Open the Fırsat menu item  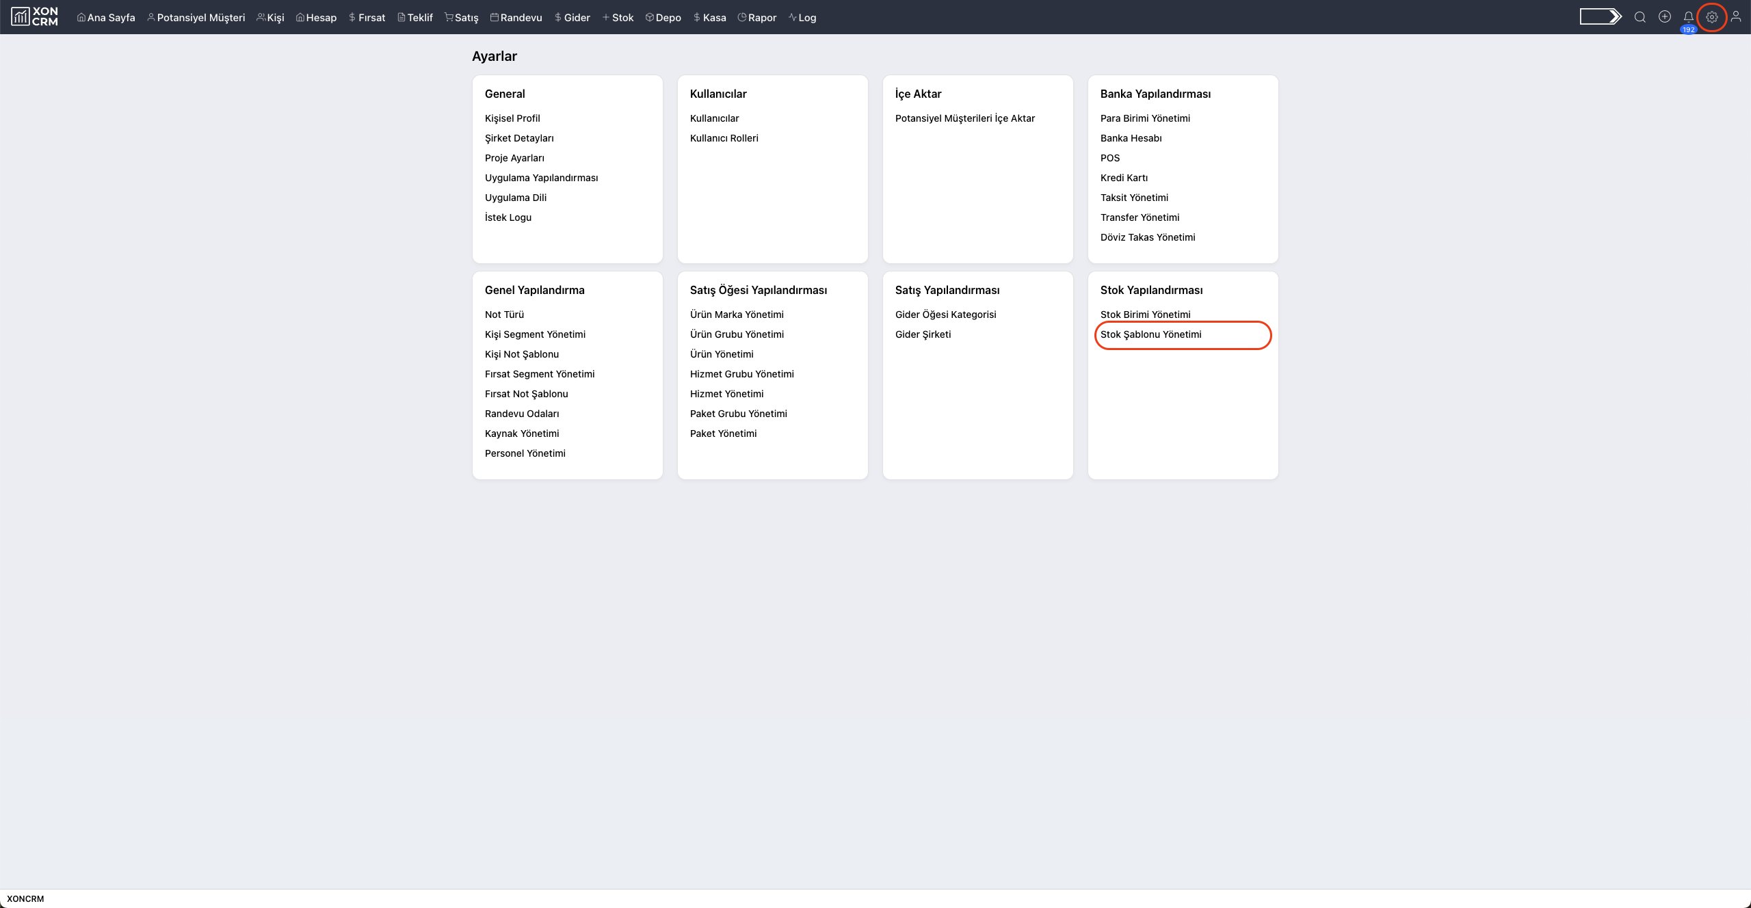[367, 18]
